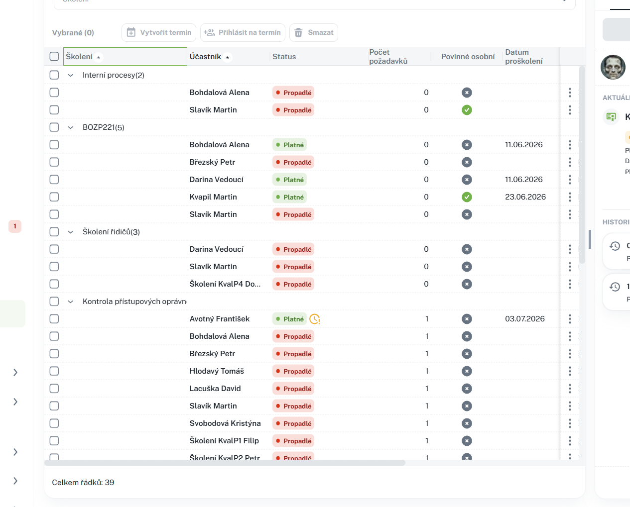Viewport: 630px width, 507px height.
Task: Check the BOZP221 group checkbox
Action: click(54, 127)
